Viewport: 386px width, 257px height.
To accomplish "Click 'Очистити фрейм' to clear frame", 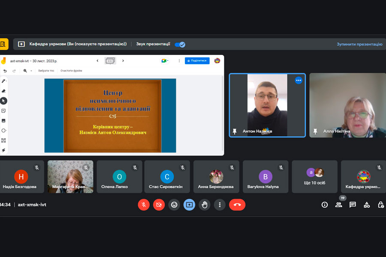I will click(71, 71).
